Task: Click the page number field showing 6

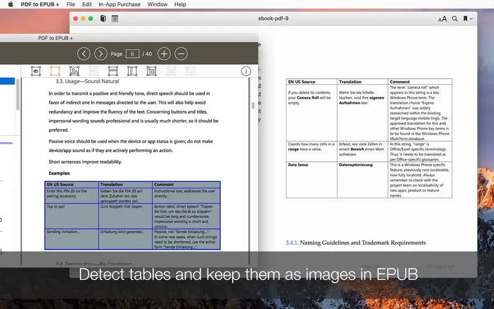Action: [132, 54]
